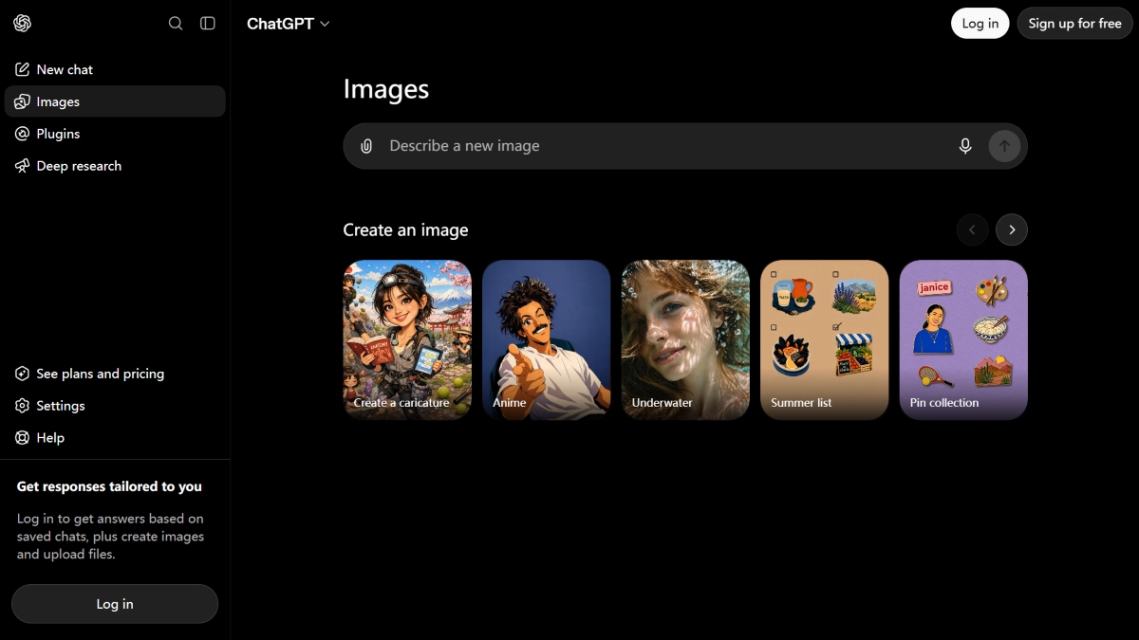Click the Deep research icon
Viewport: 1139px width, 640px height.
(23, 166)
